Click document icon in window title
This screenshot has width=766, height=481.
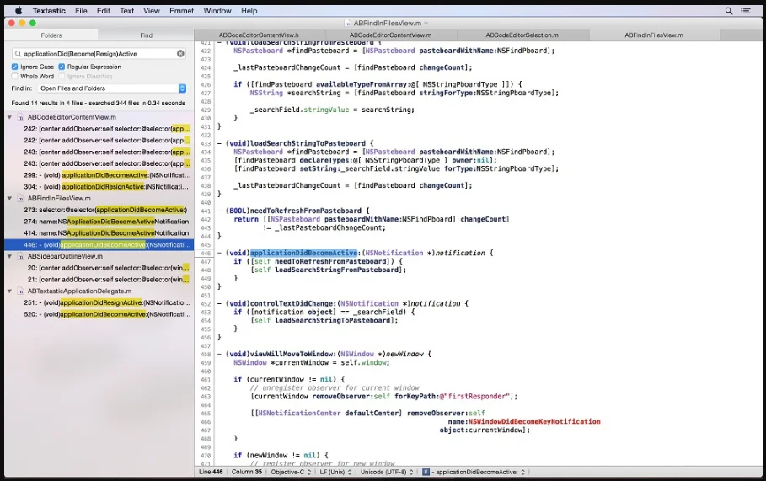click(x=347, y=23)
